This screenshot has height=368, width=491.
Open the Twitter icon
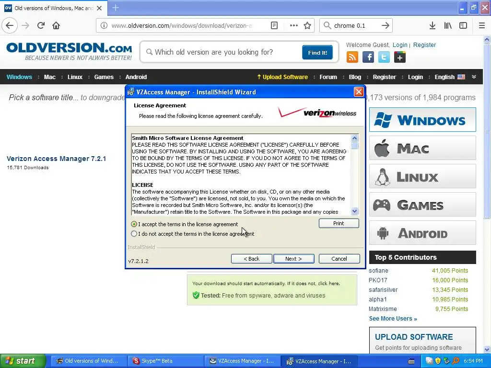click(384, 57)
